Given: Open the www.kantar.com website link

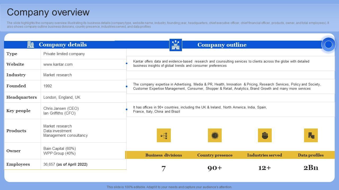Looking at the screenshot, I should pyautogui.click(x=58, y=64).
